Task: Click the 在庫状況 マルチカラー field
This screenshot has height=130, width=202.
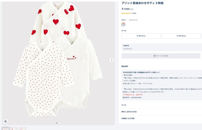Action: pyautogui.click(x=161, y=47)
